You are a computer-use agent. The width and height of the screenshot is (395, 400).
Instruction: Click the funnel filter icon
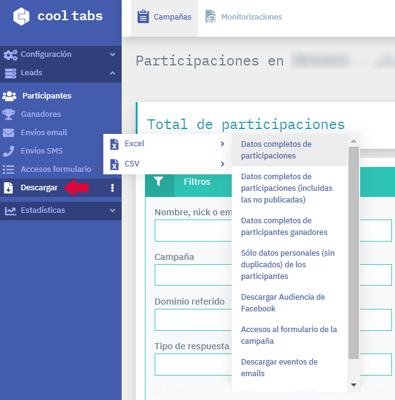click(x=159, y=182)
